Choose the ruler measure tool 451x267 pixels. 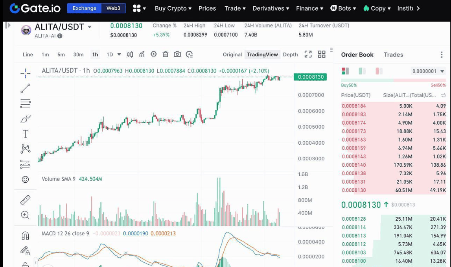25,200
